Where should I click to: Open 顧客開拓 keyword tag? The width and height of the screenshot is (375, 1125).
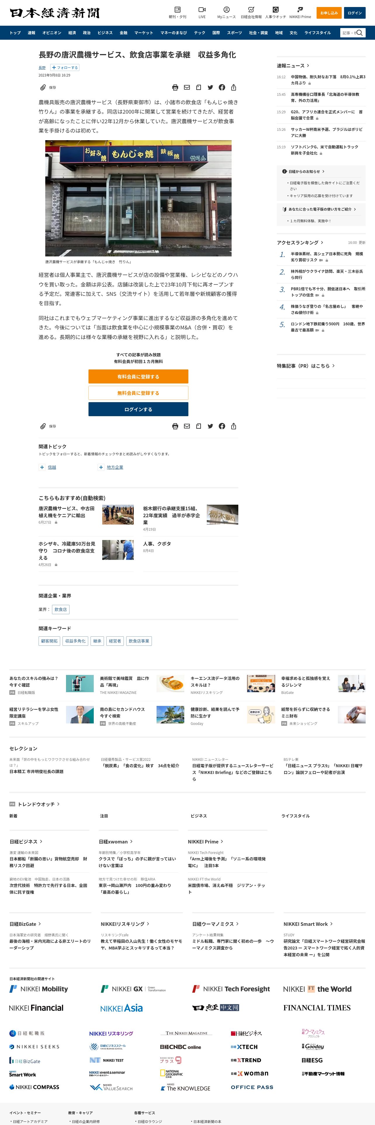coord(49,641)
